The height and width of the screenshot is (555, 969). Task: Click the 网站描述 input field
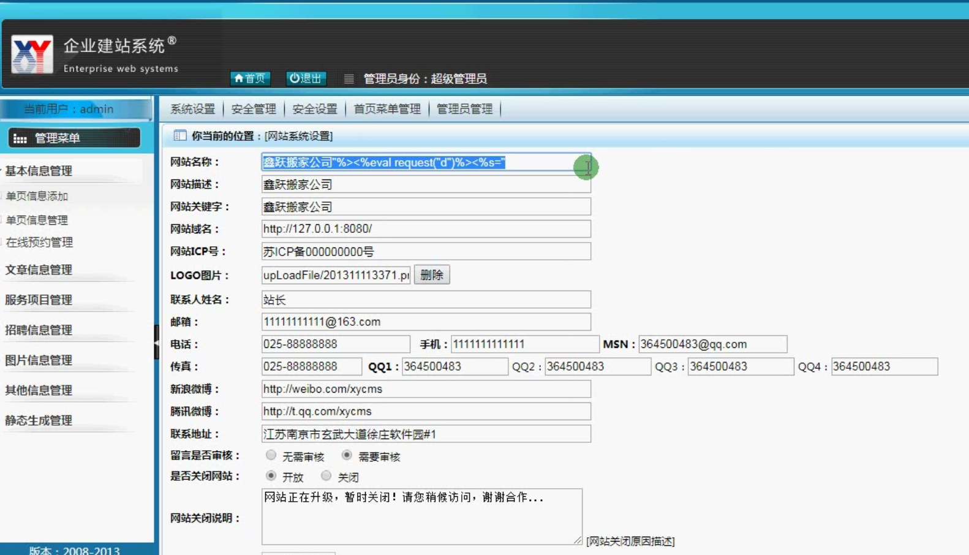coord(426,184)
